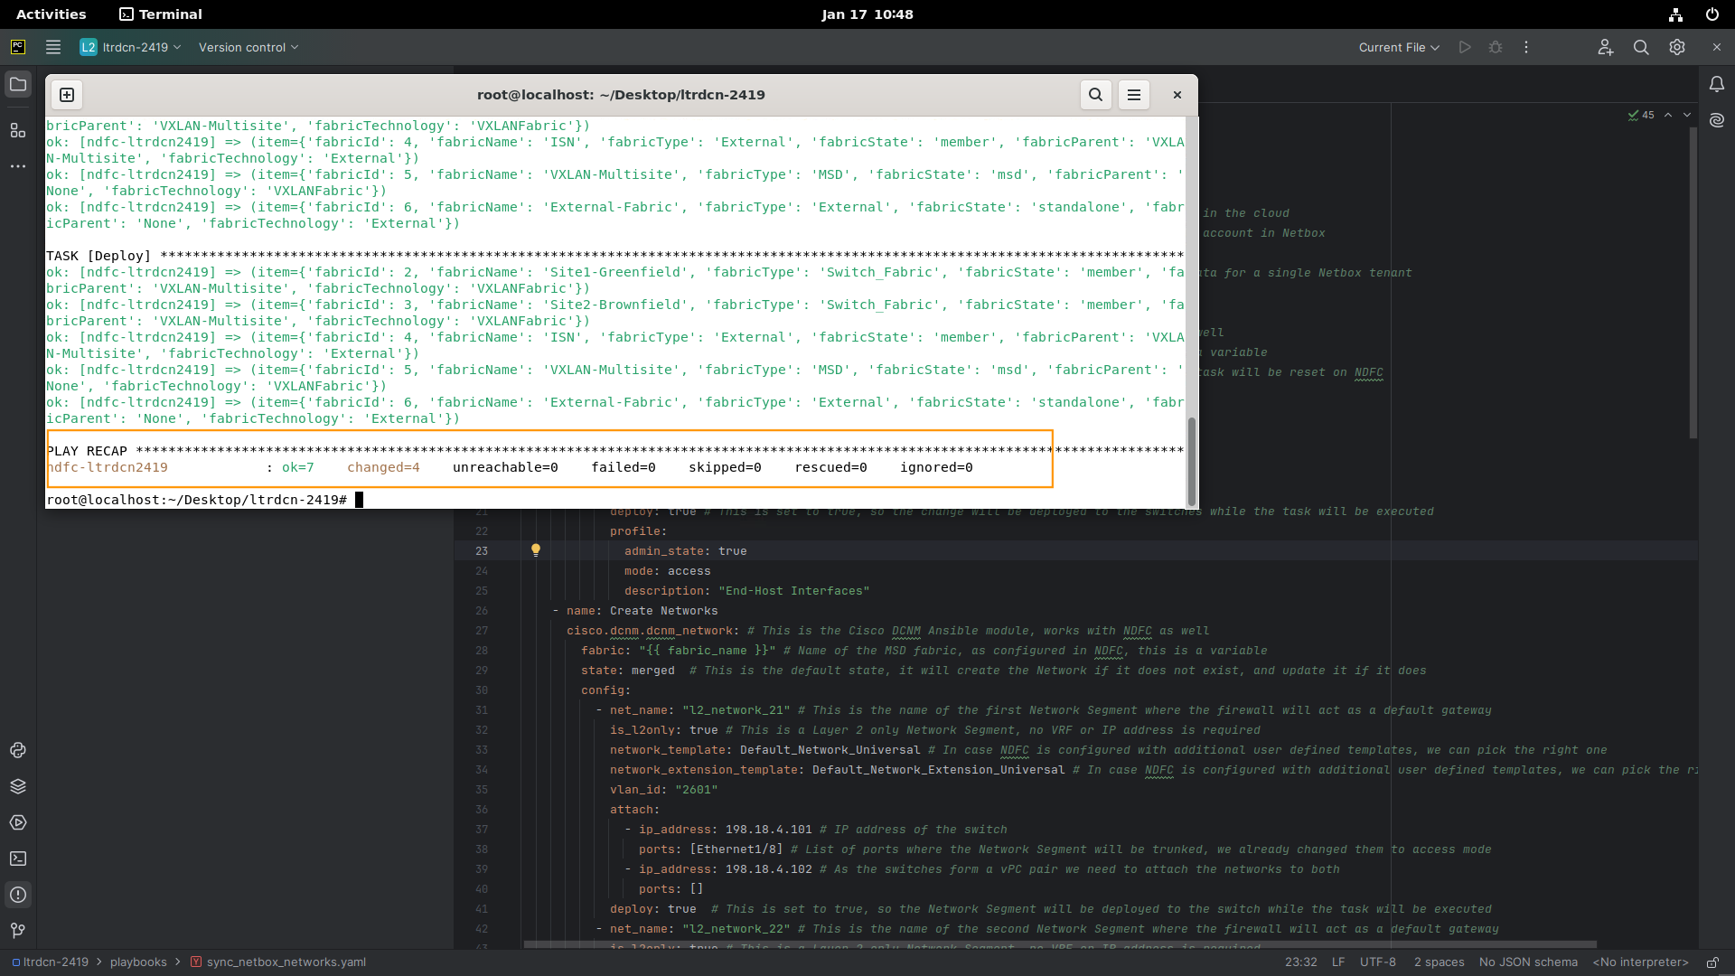Click the PyCharm application logo icon
Image resolution: width=1735 pixels, height=976 pixels.
(18, 47)
